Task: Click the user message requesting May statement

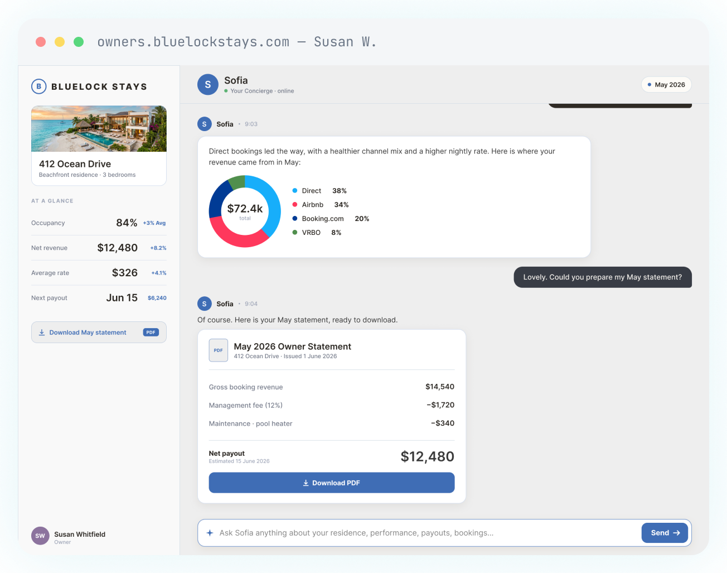Action: pyautogui.click(x=603, y=277)
